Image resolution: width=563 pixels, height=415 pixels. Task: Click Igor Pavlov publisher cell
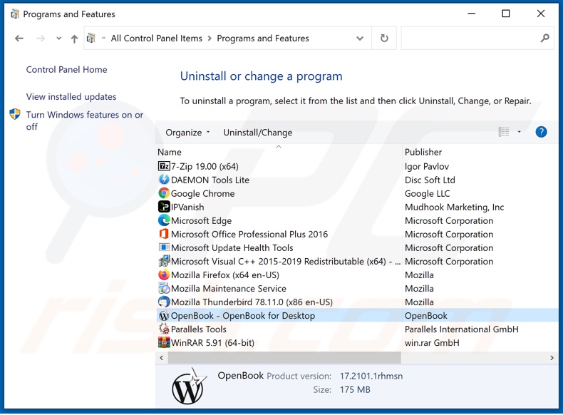coord(427,166)
